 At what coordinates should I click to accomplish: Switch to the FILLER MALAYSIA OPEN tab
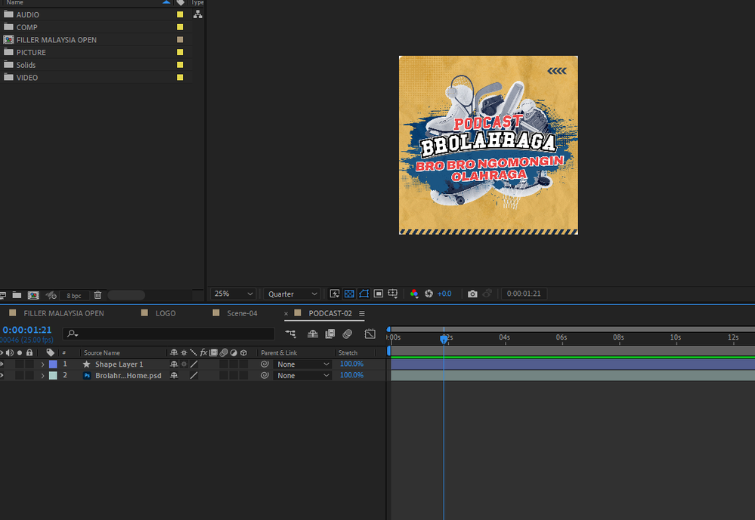(63, 313)
